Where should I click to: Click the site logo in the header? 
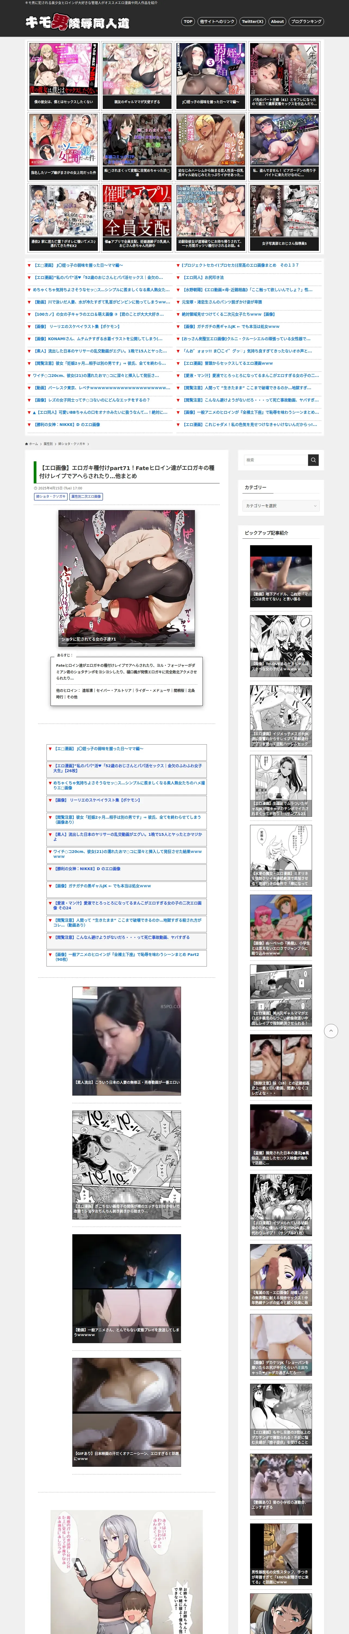point(77,22)
